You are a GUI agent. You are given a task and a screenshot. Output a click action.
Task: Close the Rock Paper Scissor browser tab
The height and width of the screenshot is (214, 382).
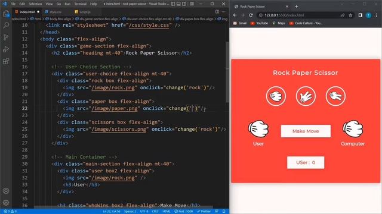(x=287, y=7)
